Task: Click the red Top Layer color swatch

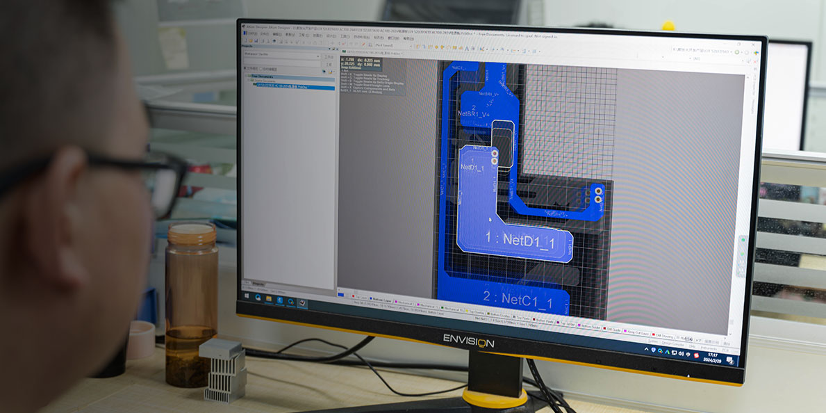Action: (353, 296)
